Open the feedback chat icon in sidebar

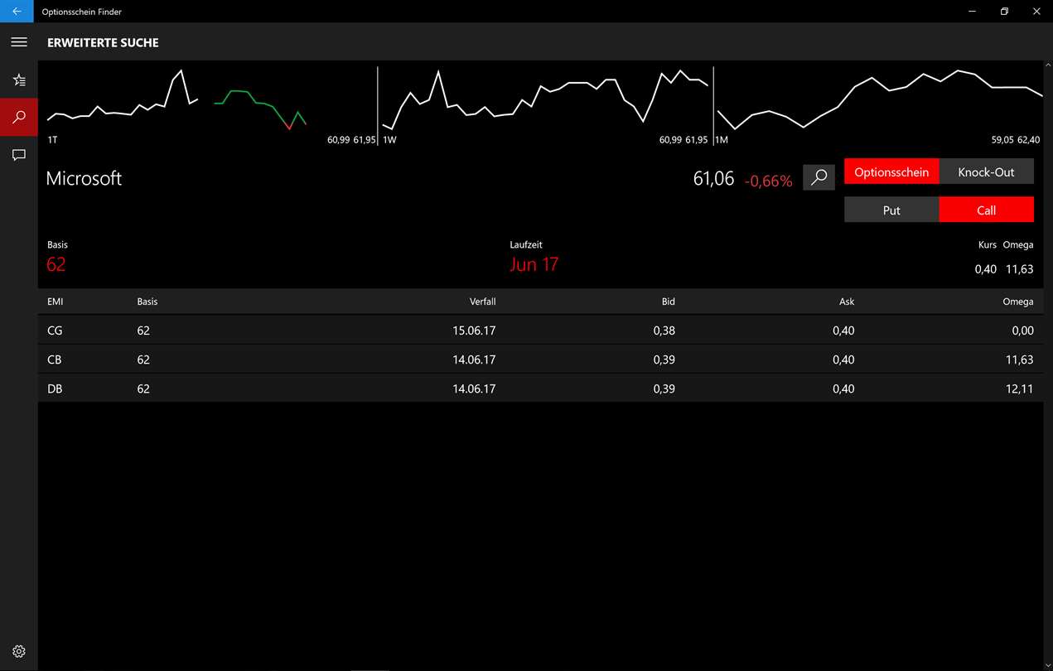click(x=19, y=155)
